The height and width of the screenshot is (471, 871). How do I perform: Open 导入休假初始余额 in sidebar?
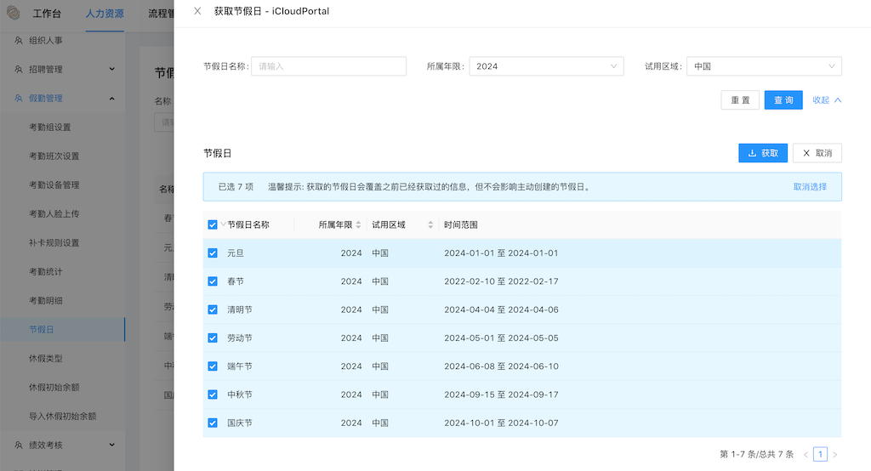(63, 416)
